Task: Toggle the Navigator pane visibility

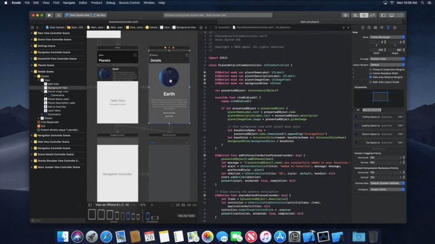Action: coord(383,15)
